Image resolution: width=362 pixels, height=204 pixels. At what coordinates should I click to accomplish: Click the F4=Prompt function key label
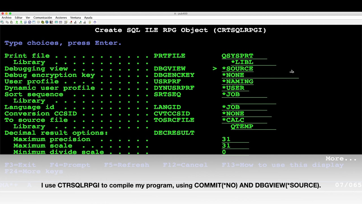70,165
